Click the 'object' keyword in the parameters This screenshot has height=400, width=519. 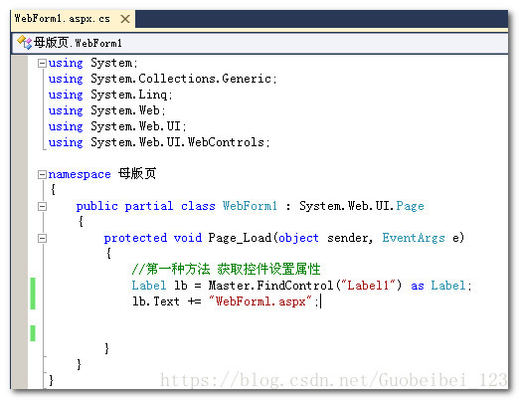tap(298, 238)
